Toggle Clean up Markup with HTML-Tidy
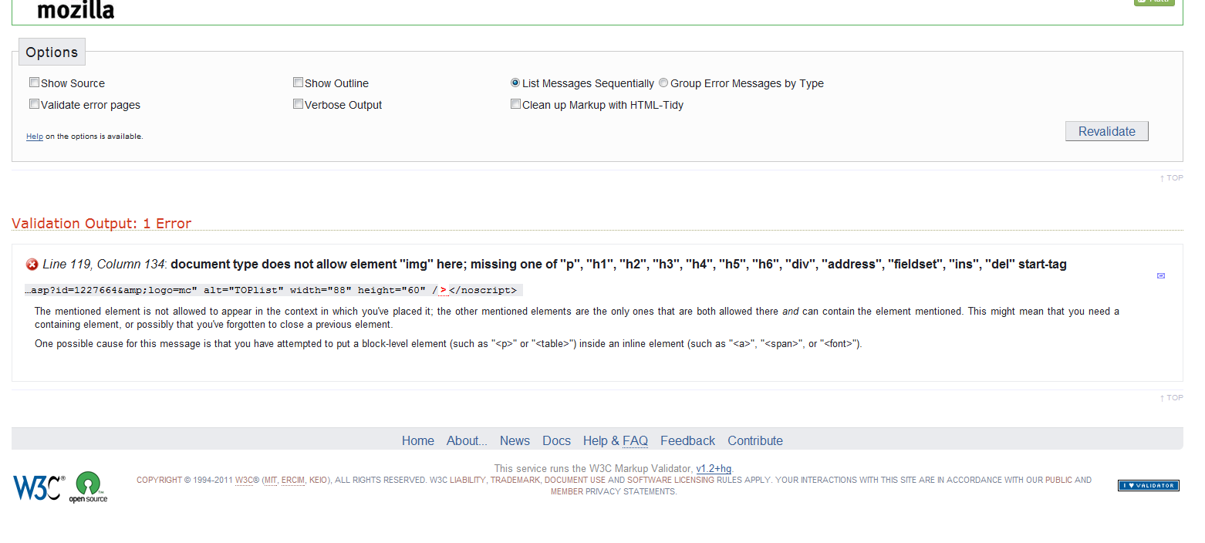 click(x=516, y=104)
